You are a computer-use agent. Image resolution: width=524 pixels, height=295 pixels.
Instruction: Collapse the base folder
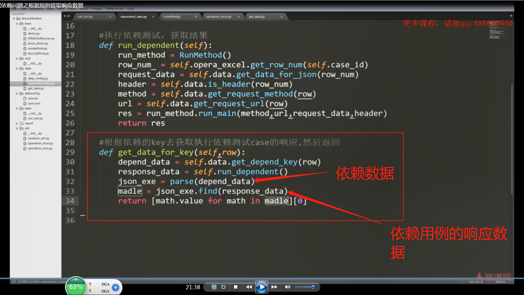pos(17,24)
